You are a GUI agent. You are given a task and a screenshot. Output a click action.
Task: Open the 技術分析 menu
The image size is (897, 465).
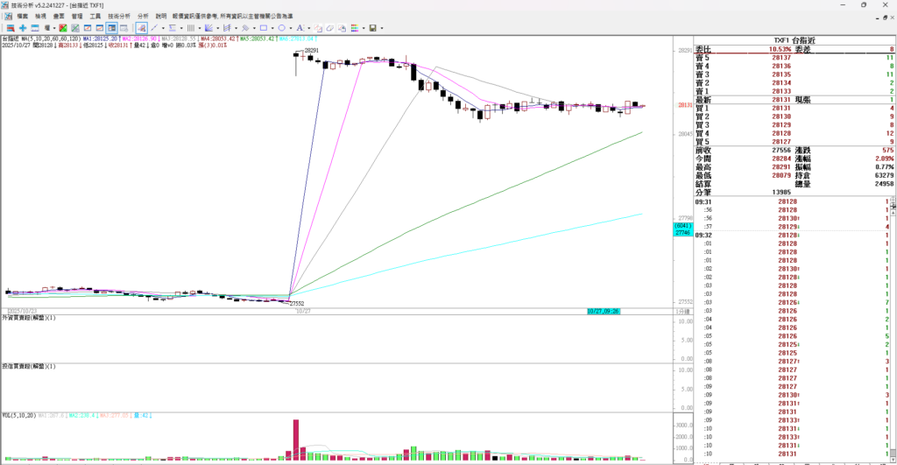coord(119,16)
